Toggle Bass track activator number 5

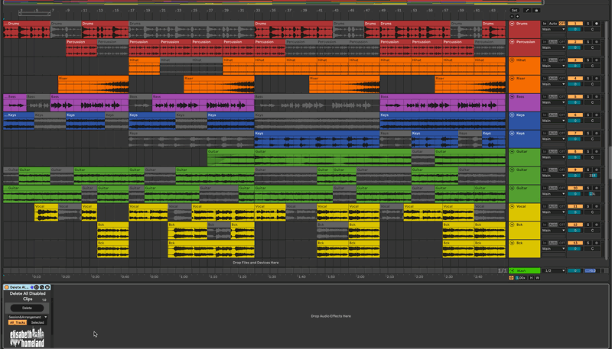[x=575, y=97]
